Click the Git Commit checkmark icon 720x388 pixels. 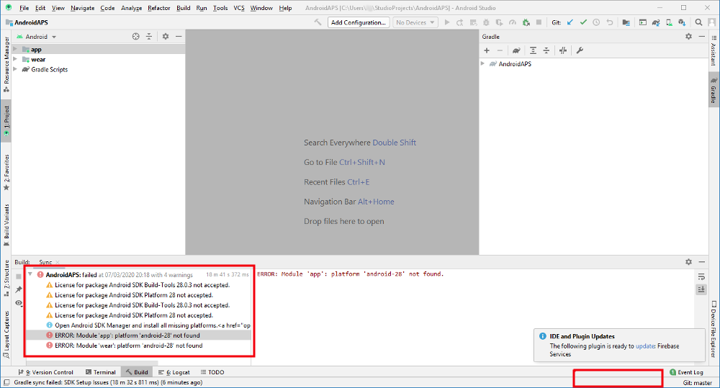click(x=583, y=22)
